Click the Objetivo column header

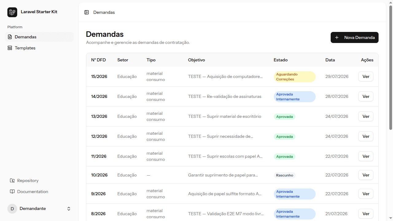tap(196, 60)
